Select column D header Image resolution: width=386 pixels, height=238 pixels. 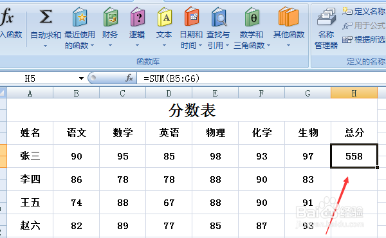coord(169,93)
